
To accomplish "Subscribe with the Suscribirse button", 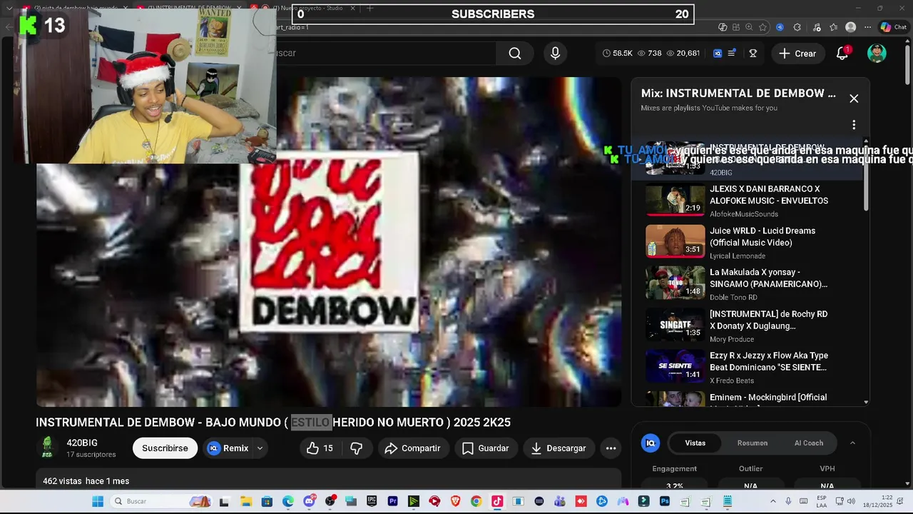I will point(165,448).
